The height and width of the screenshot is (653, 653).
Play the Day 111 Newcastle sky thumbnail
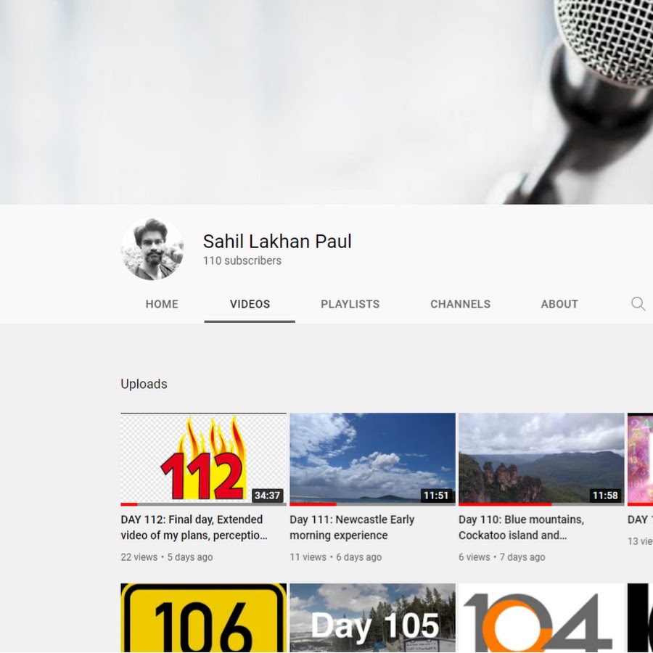pos(373,459)
